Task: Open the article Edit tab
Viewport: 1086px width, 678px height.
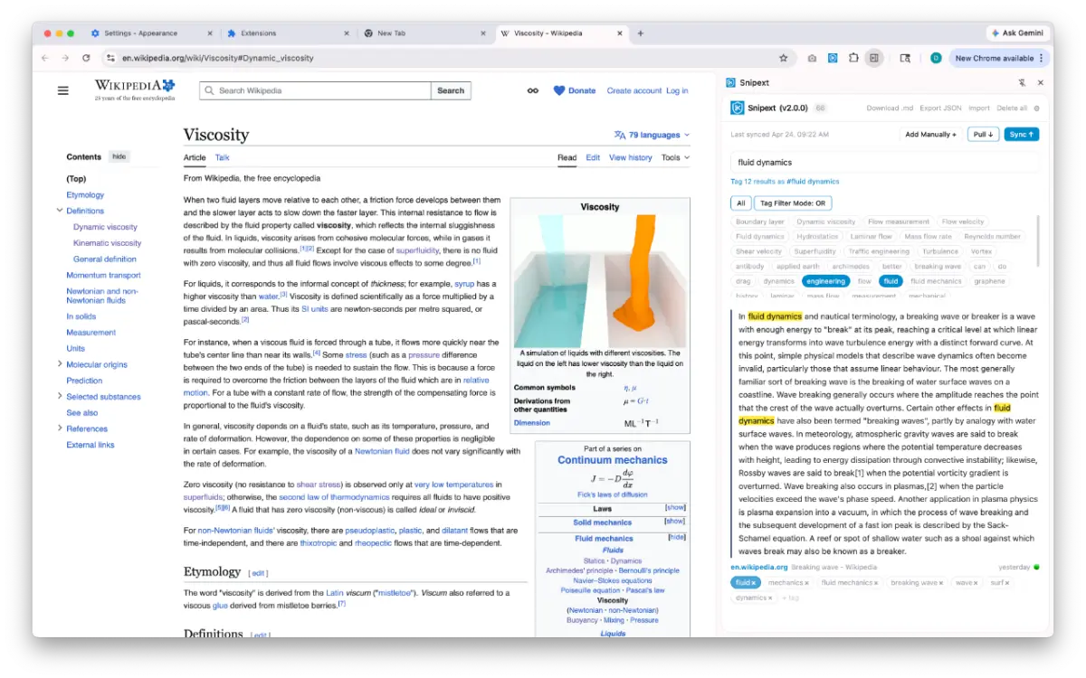Action: [x=593, y=157]
